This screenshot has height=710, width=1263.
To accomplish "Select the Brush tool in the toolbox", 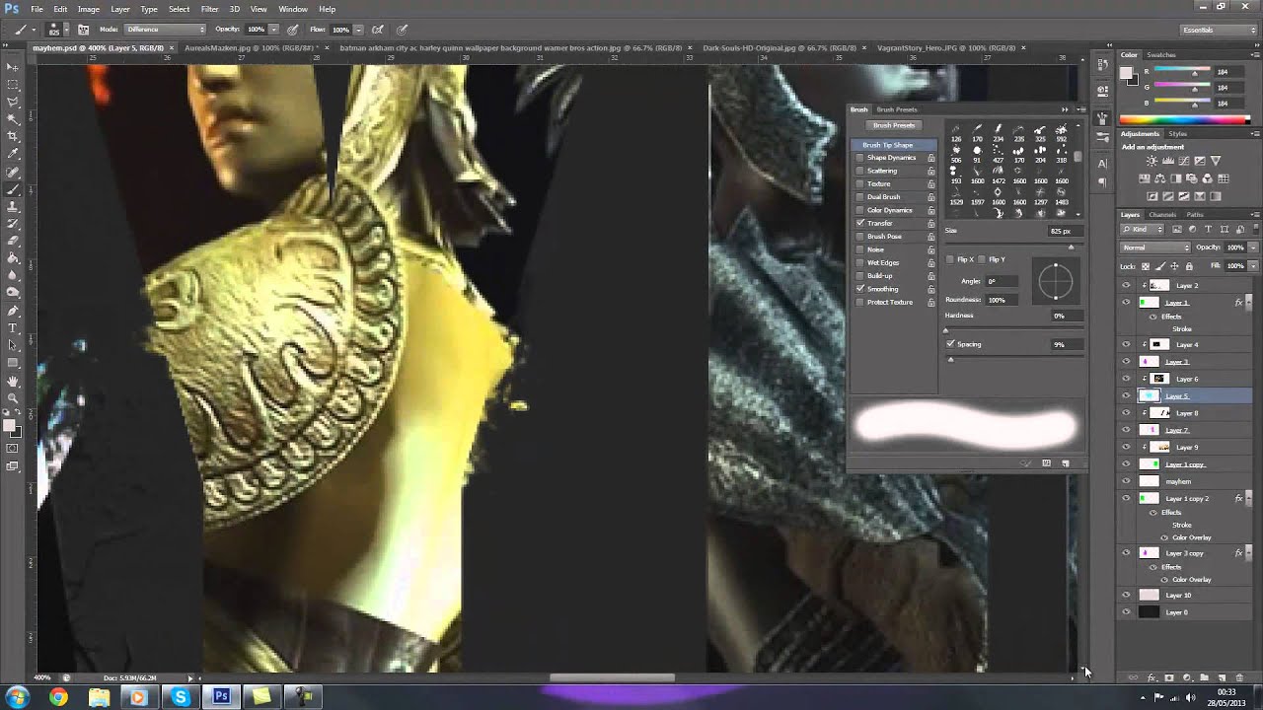I will click(13, 189).
